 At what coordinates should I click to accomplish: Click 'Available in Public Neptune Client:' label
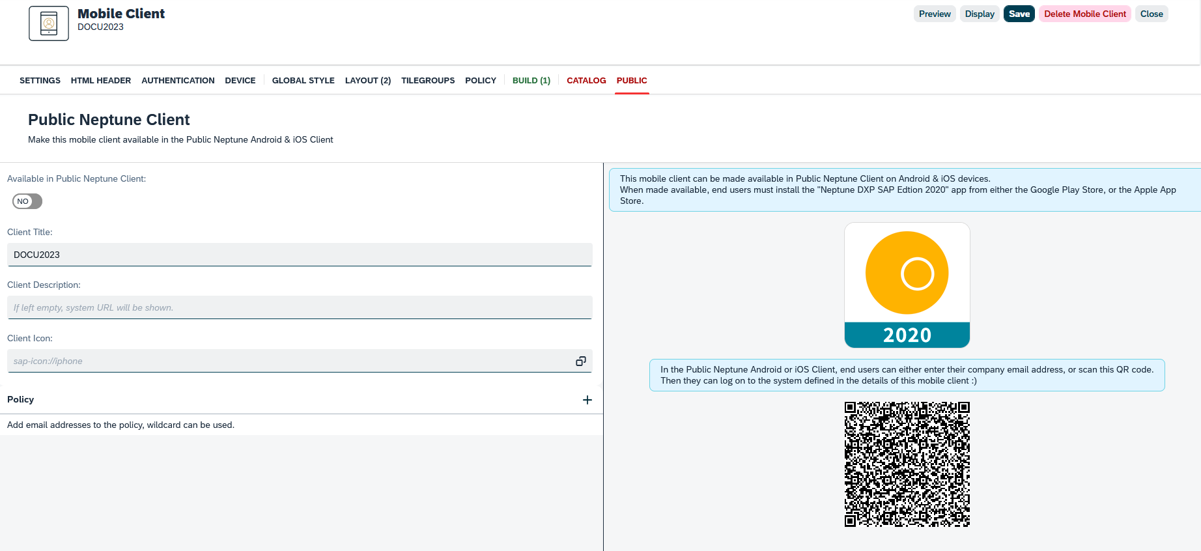point(77,178)
